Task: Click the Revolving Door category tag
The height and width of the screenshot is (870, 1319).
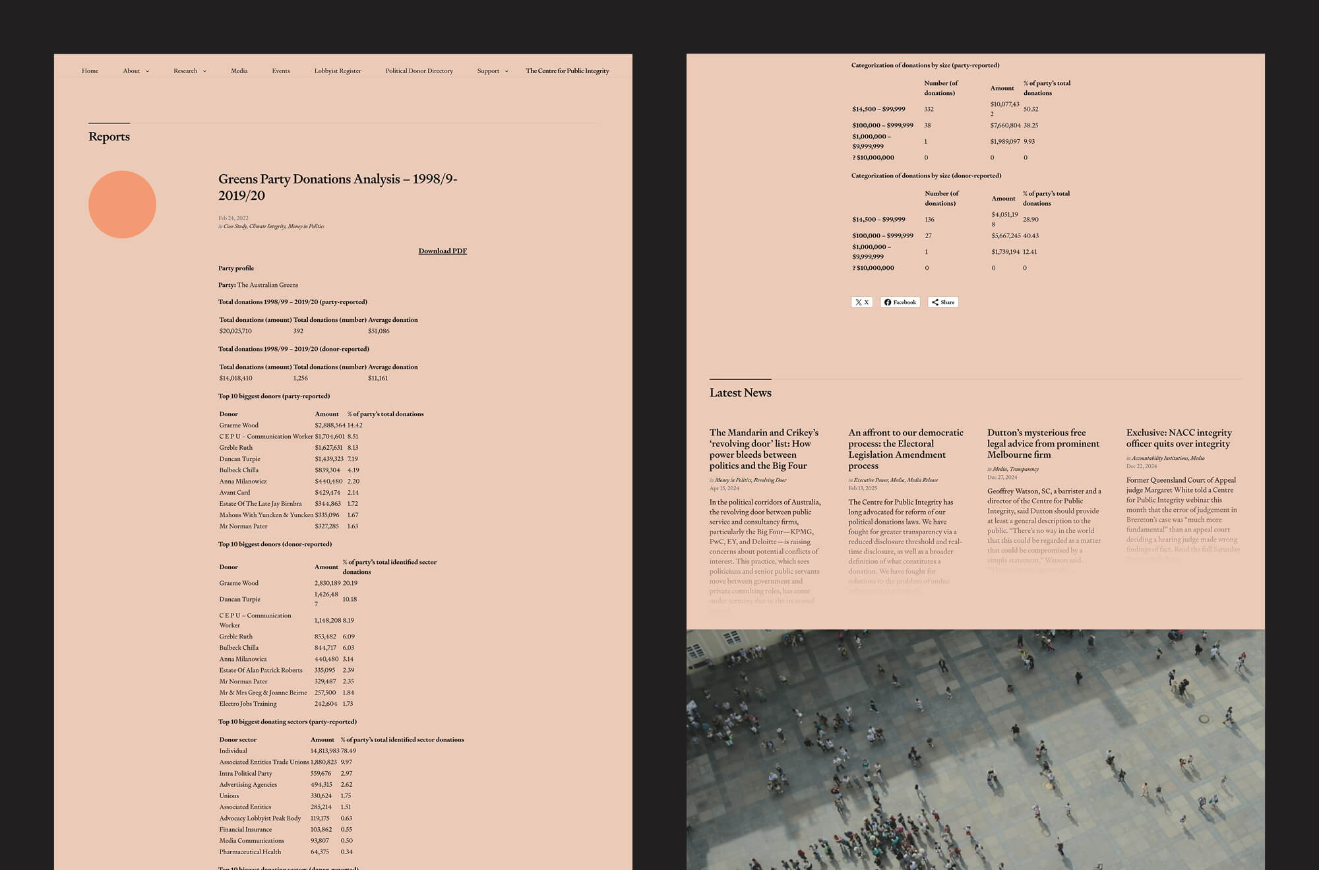Action: [x=770, y=480]
